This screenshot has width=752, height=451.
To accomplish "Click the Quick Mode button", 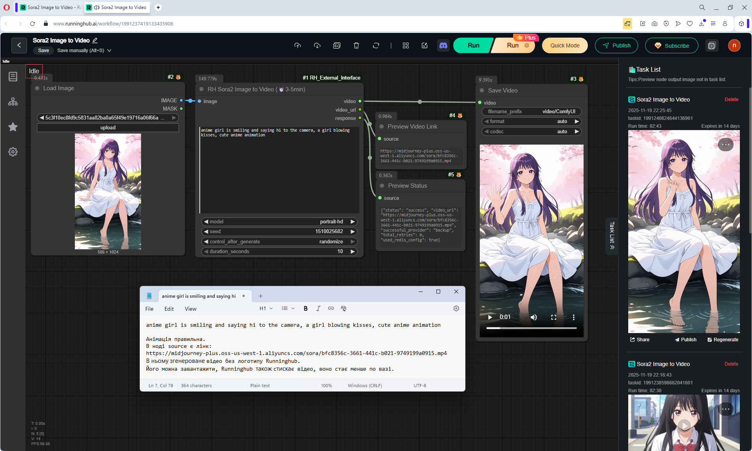I will pyautogui.click(x=564, y=45).
